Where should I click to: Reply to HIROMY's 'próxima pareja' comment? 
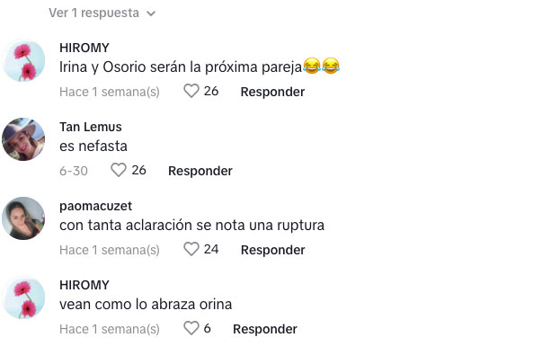pyautogui.click(x=272, y=92)
